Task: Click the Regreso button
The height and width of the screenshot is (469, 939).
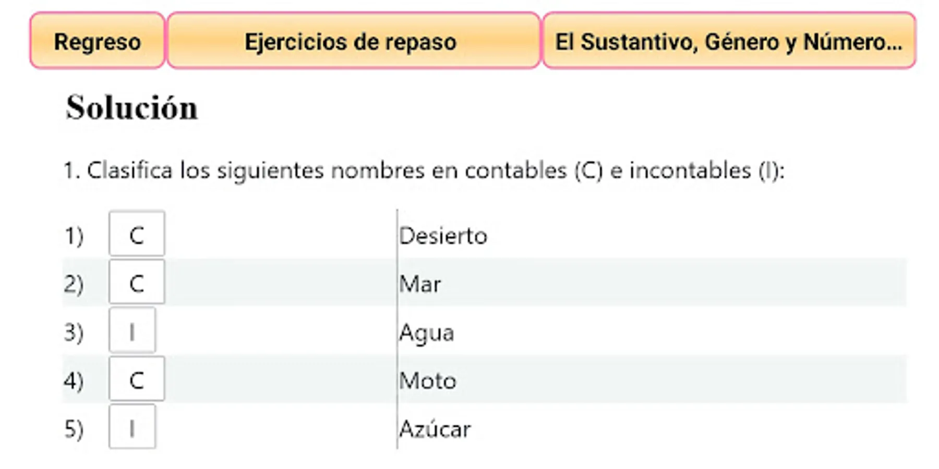Action: pos(98,41)
